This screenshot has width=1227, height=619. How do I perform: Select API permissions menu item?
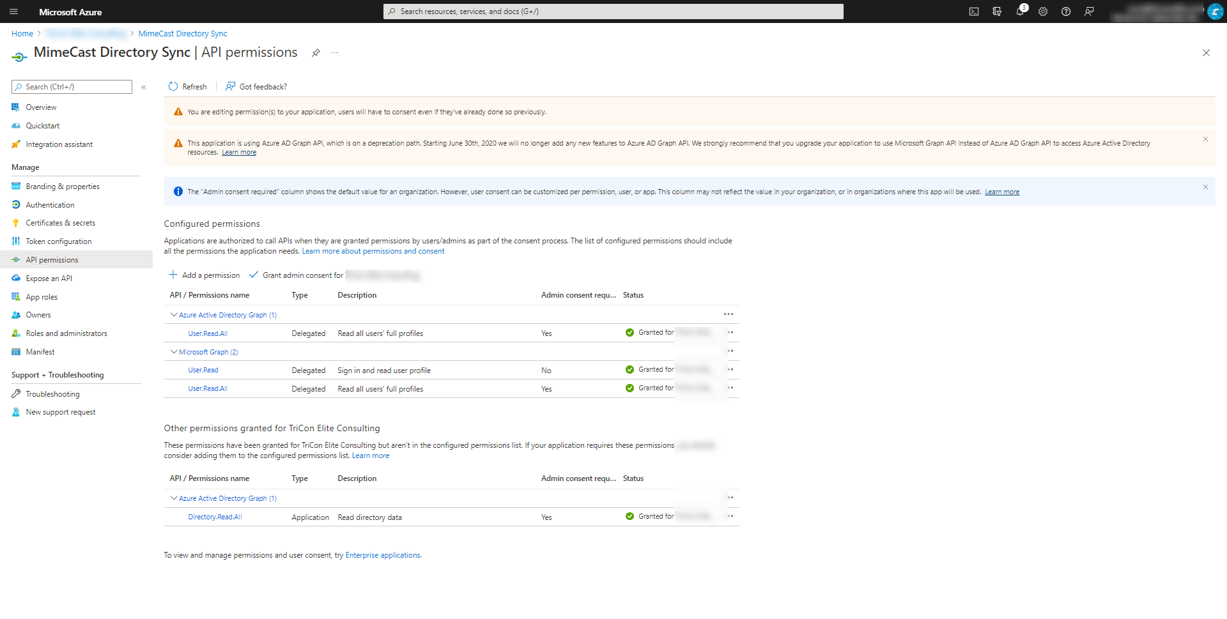76,260
